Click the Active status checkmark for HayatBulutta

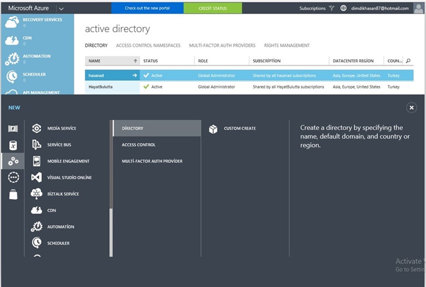pyautogui.click(x=146, y=87)
